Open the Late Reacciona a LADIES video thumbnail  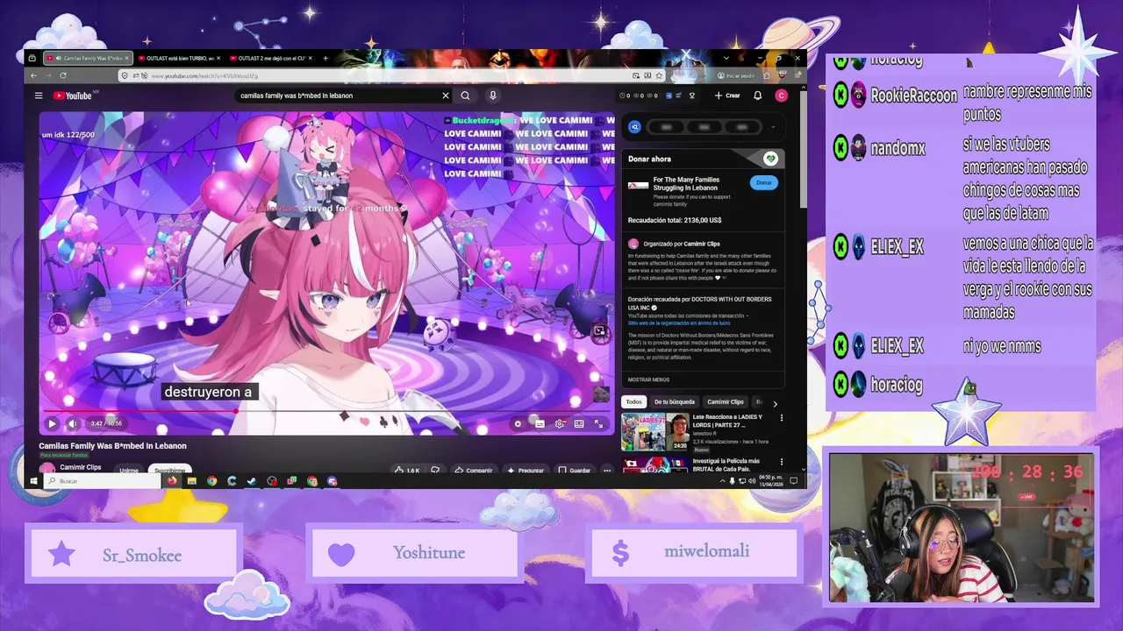pos(655,431)
